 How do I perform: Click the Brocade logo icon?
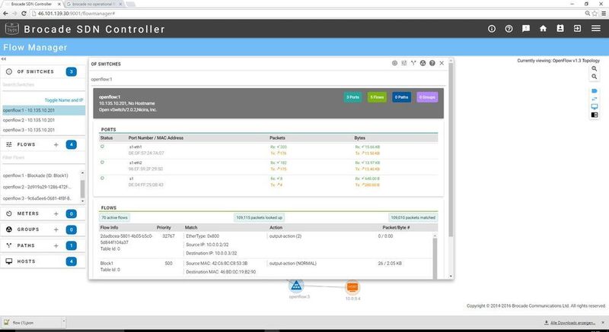point(11,29)
